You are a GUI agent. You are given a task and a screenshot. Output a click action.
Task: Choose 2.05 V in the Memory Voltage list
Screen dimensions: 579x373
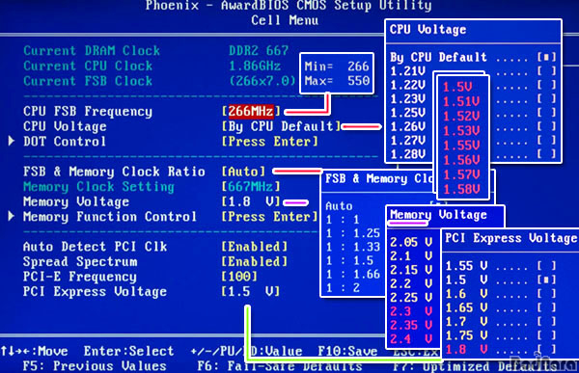tap(411, 242)
